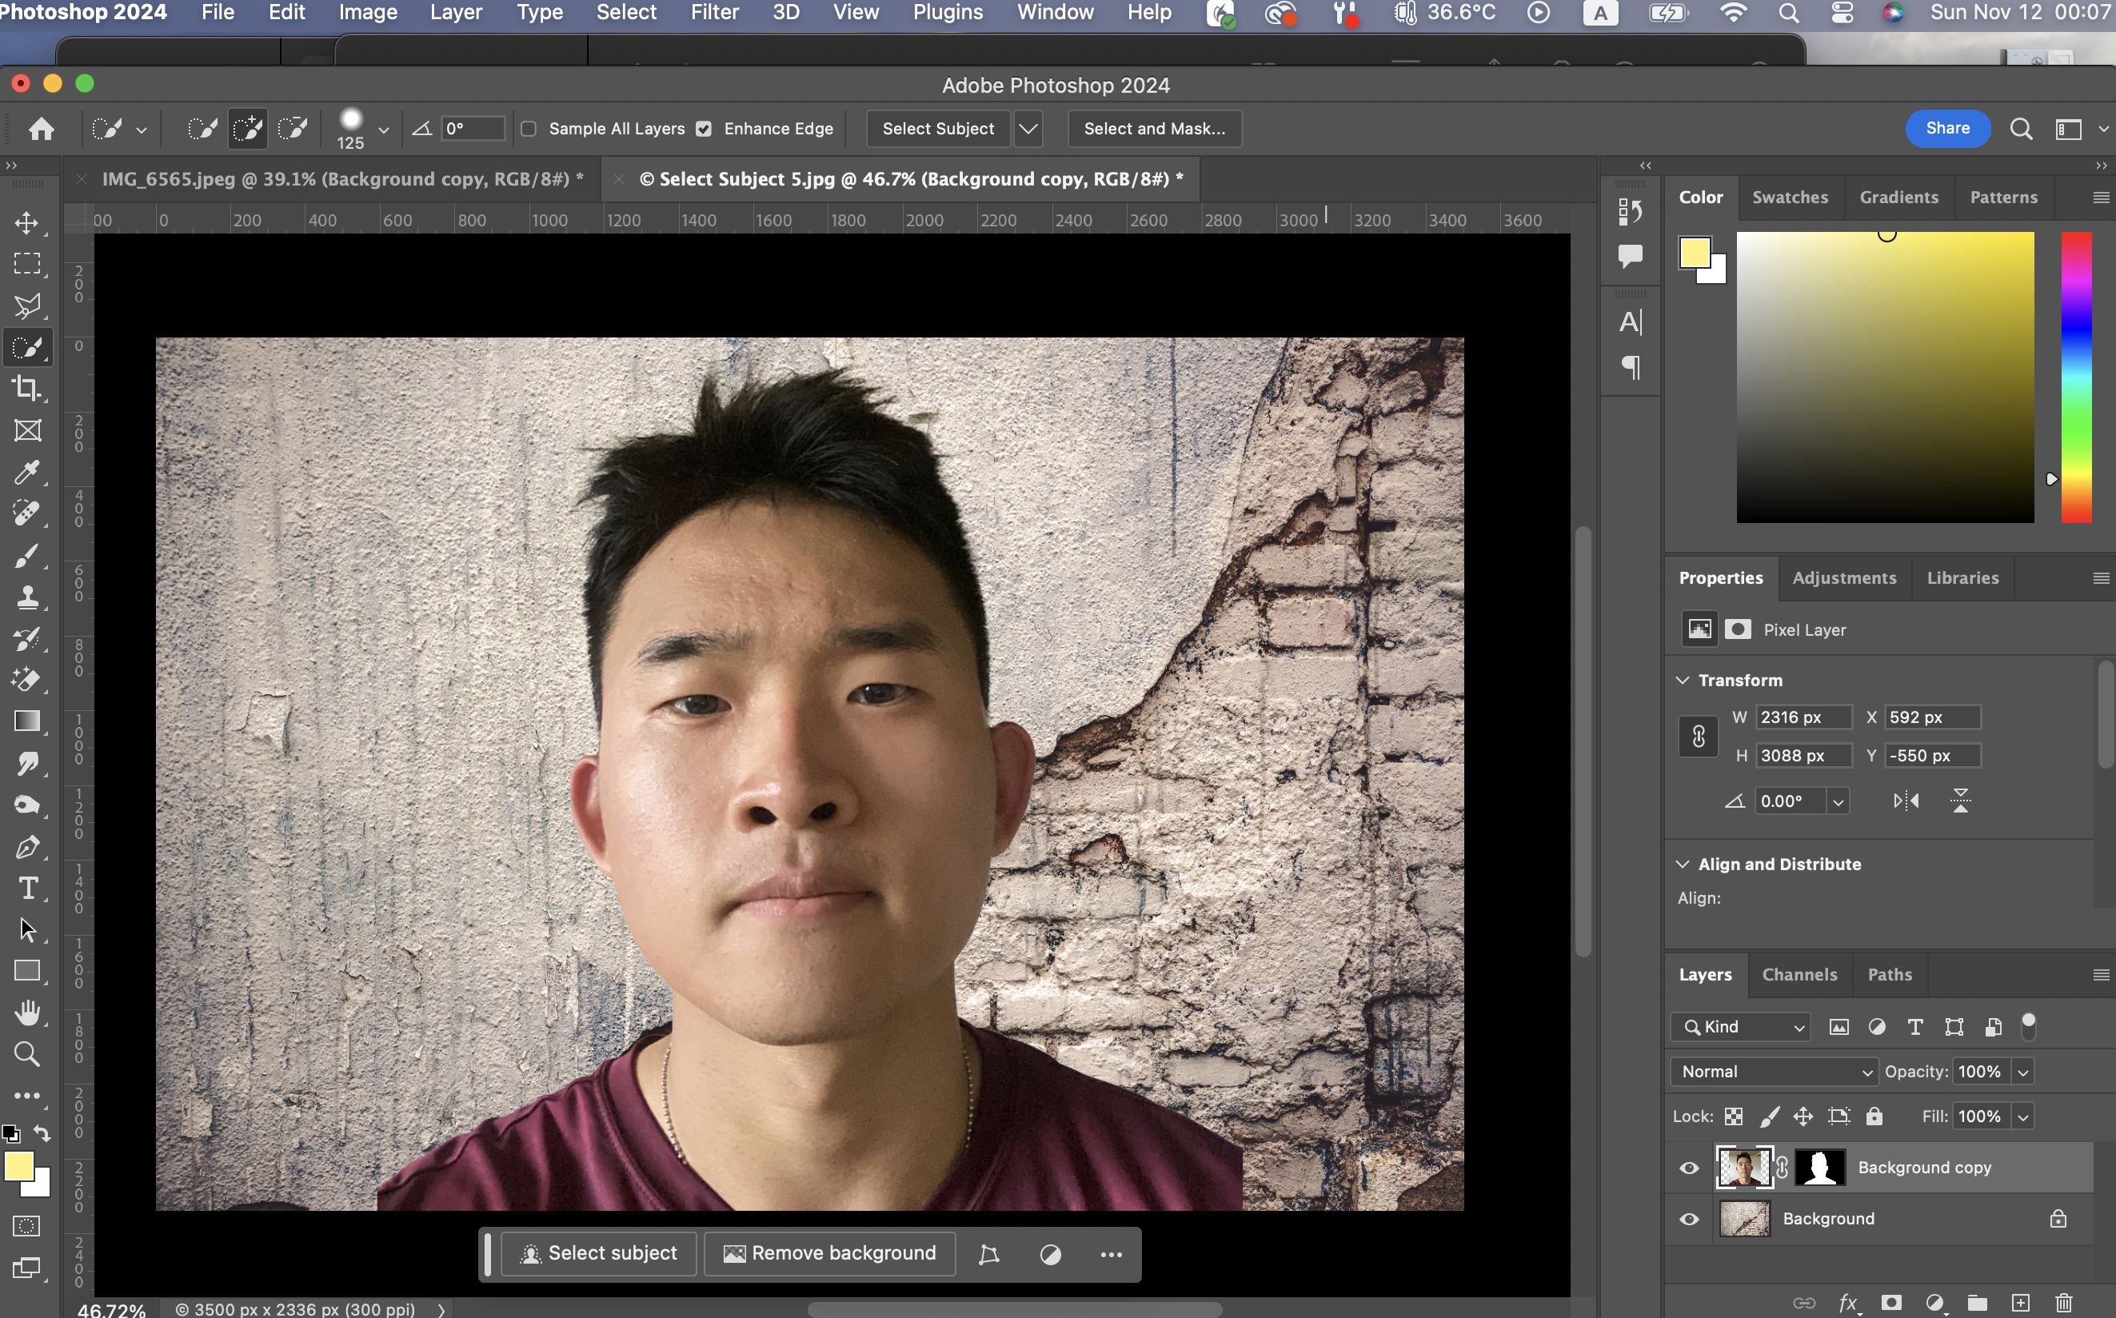Viewport: 2116px width, 1318px height.
Task: Click flip horizontal icon in Transform
Action: [x=1905, y=801]
